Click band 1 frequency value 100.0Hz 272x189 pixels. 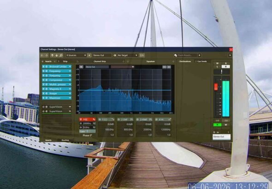pyautogui.click(x=106, y=130)
